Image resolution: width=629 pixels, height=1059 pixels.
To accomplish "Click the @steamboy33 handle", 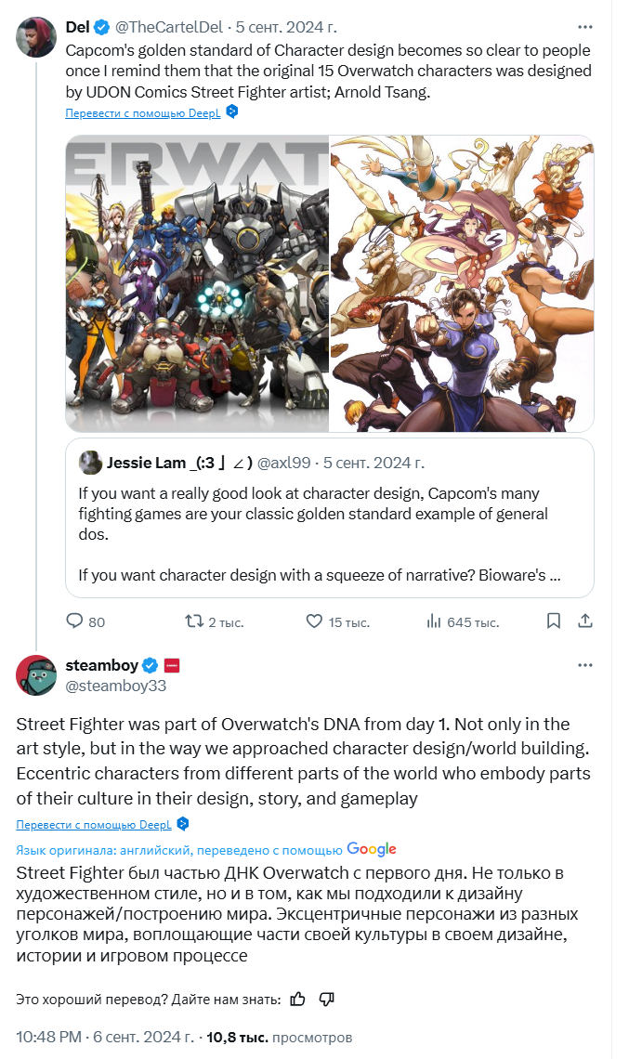I will (115, 686).
